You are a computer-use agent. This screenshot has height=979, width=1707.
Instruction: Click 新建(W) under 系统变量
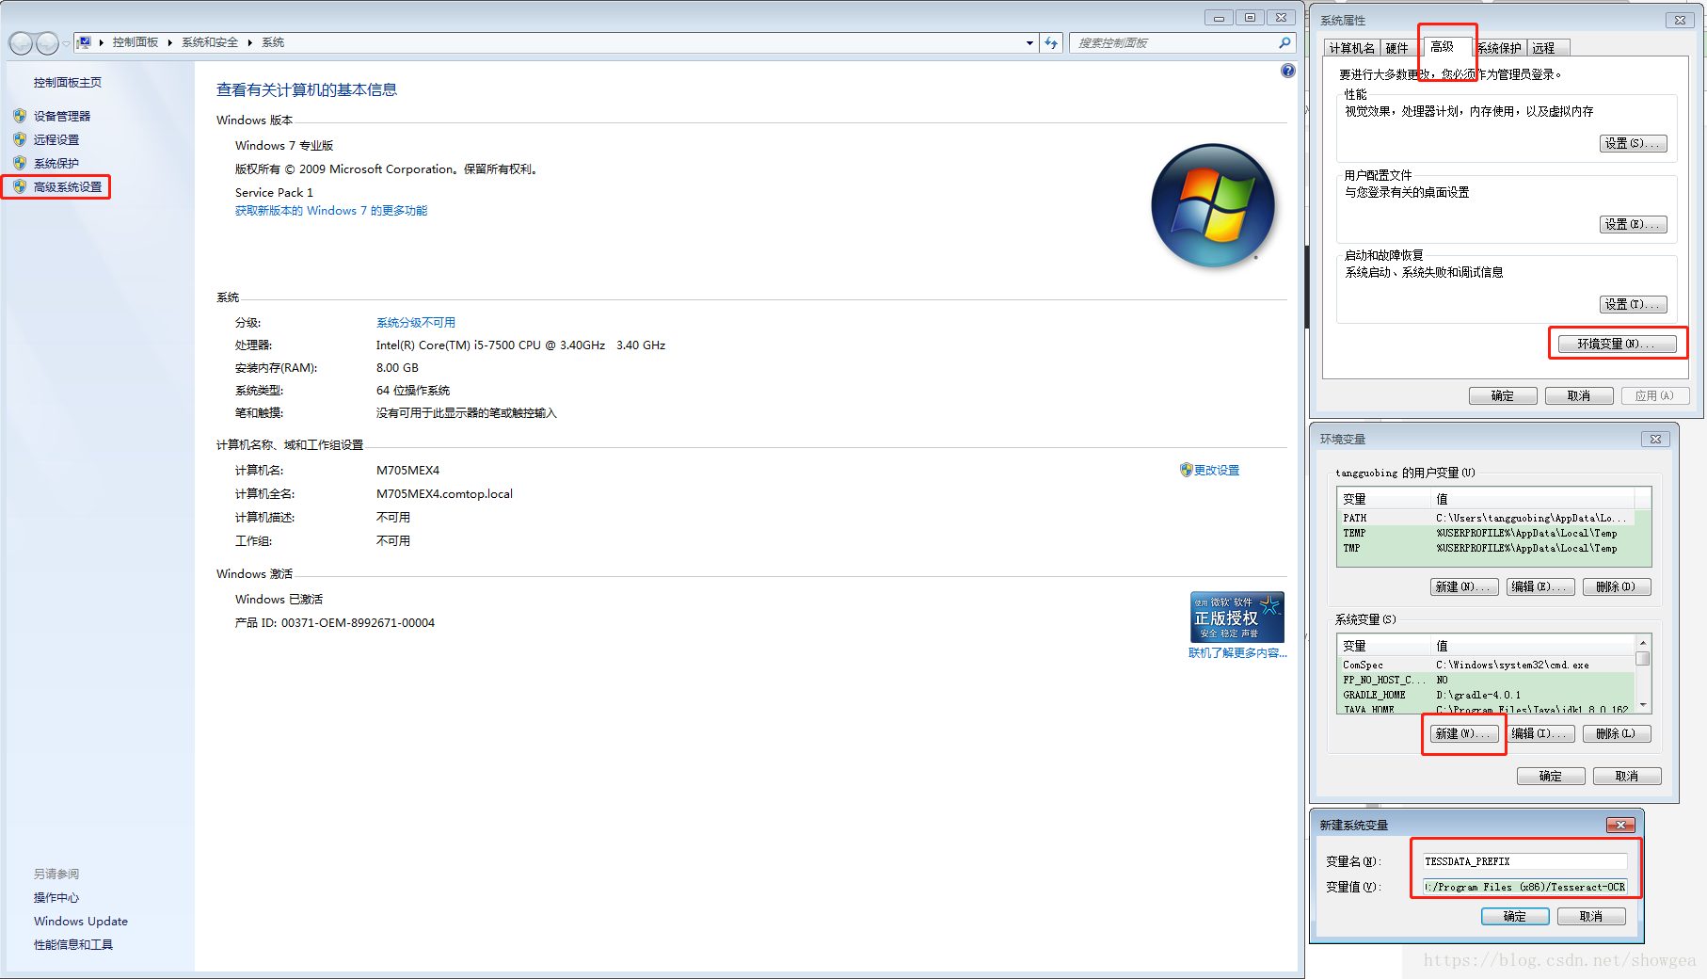(1464, 733)
